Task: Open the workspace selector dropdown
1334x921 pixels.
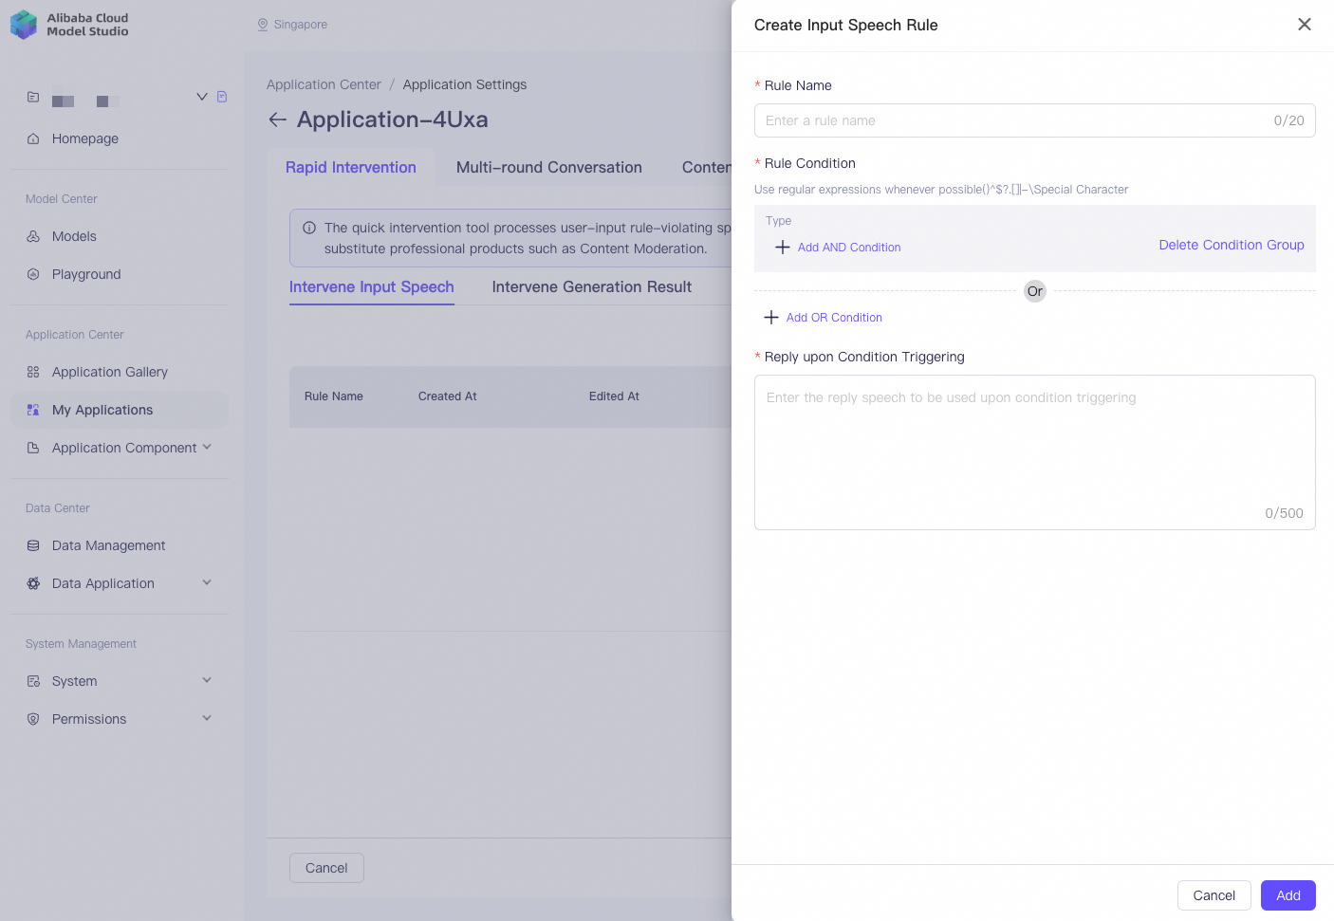Action: 201,97
